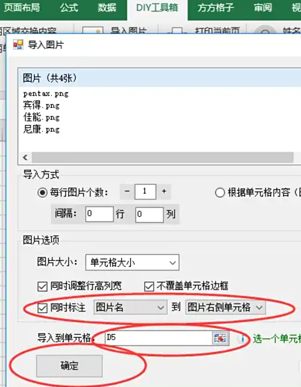Toggle 同时标注 checkbox
The image size is (301, 387).
coord(43,308)
